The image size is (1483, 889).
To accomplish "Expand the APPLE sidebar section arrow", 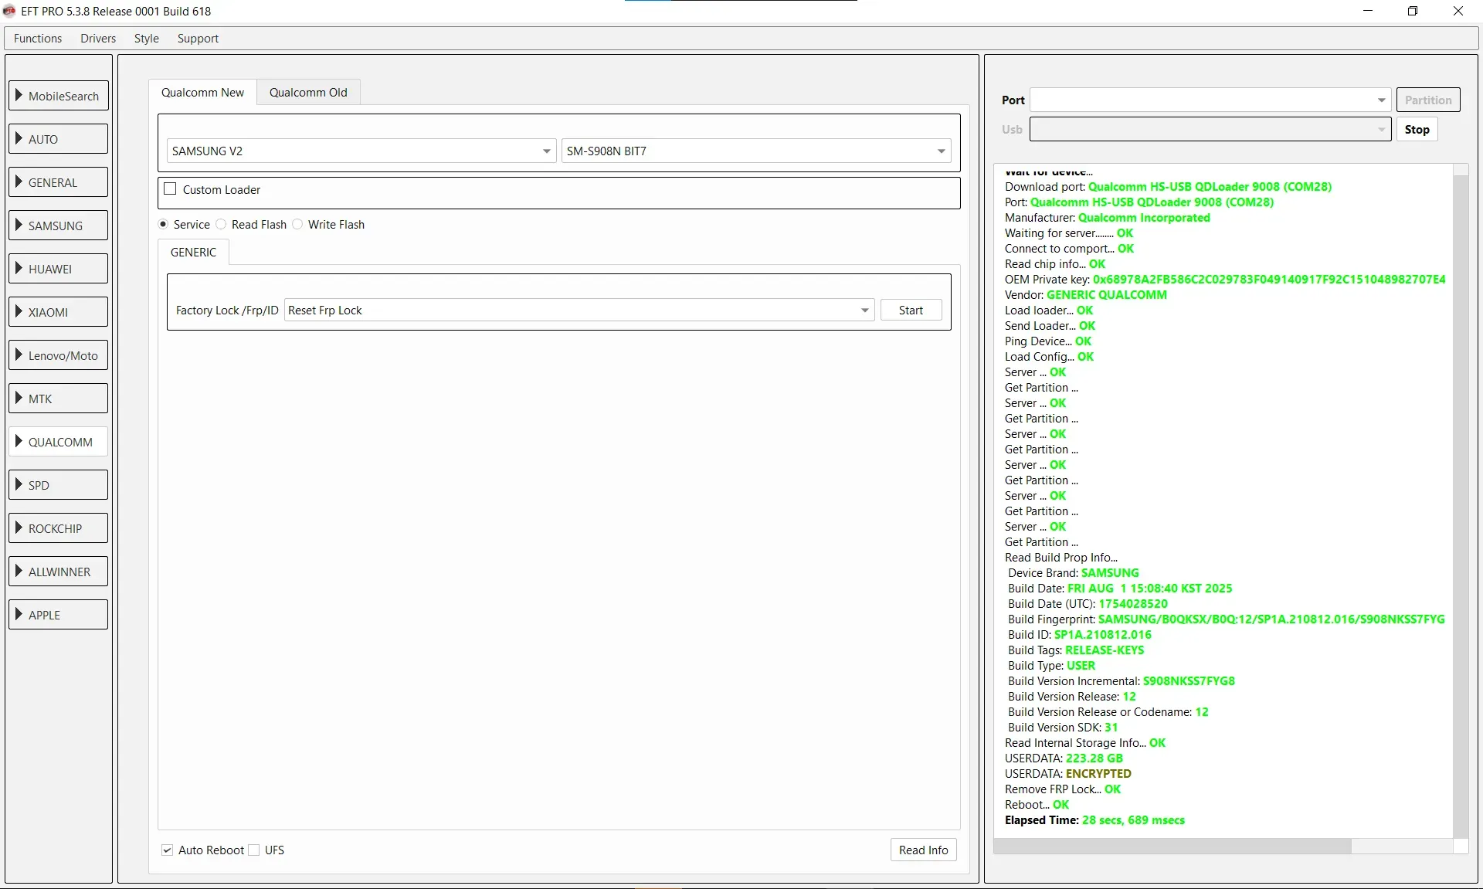I will (19, 615).
